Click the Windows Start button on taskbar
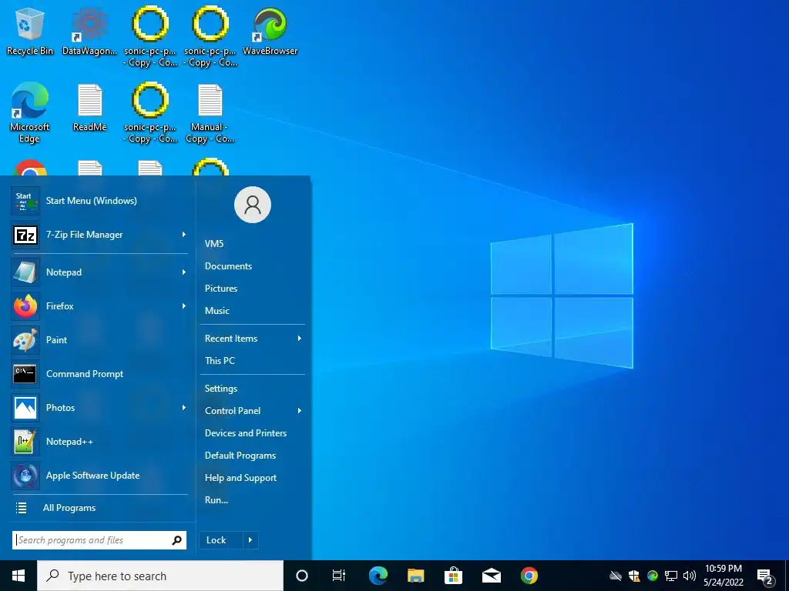The width and height of the screenshot is (789, 591). (18, 576)
